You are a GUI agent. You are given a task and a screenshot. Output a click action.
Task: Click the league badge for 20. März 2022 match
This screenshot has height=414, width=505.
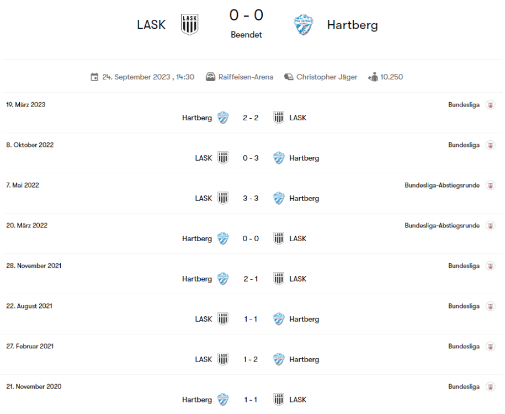pyautogui.click(x=490, y=226)
